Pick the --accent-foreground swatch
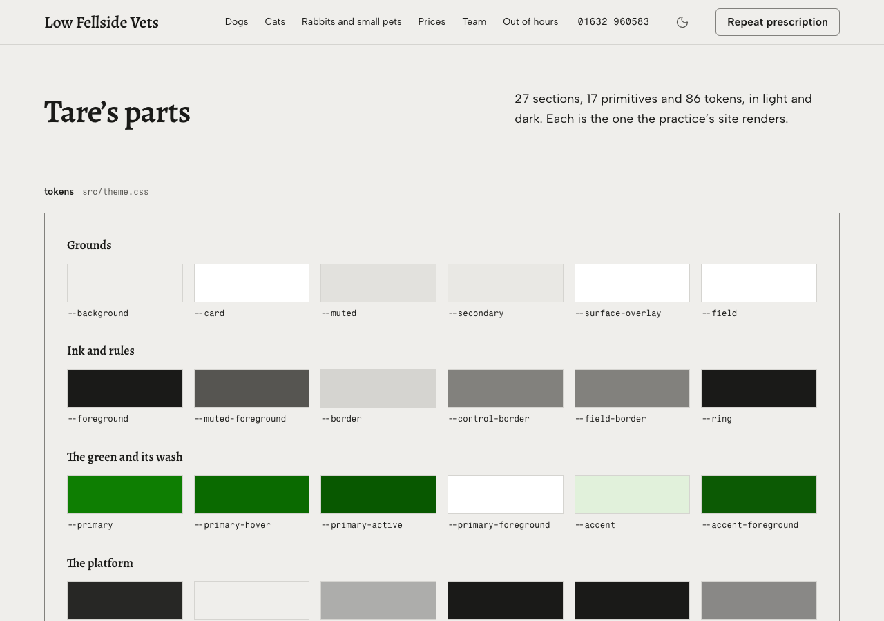 pyautogui.click(x=759, y=495)
